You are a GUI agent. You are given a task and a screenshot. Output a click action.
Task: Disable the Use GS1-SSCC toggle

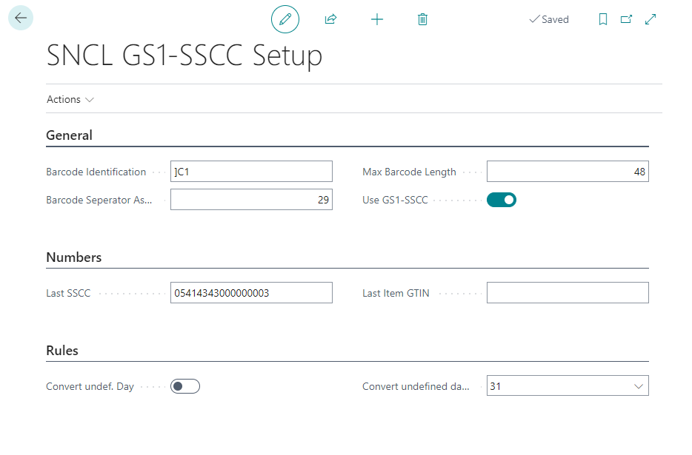(x=502, y=200)
